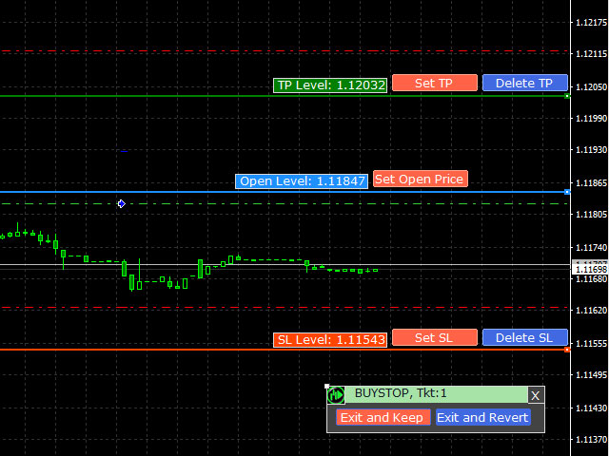Click the small white handle above BUYSTOP panel
Viewport: 609px width, 456px height.
coord(326,387)
